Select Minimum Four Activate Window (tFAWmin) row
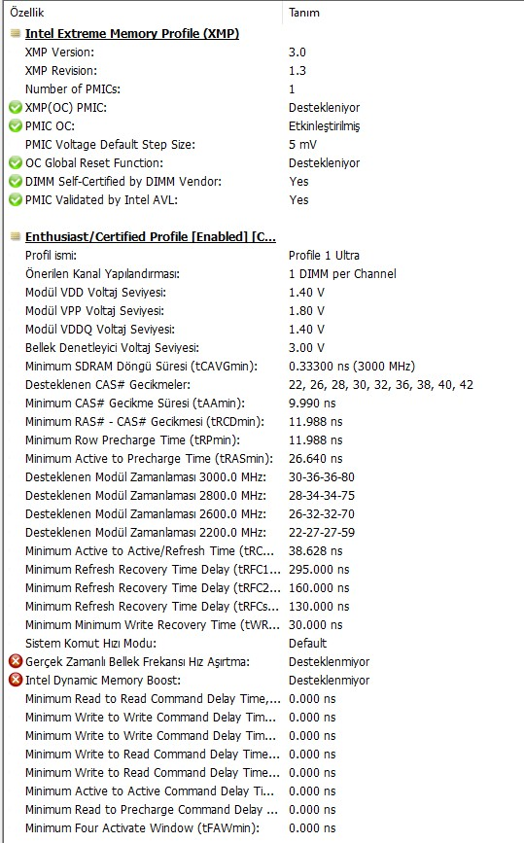This screenshot has width=524, height=843. 263,828
